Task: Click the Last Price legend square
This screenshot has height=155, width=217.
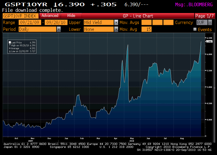Action: (10, 42)
